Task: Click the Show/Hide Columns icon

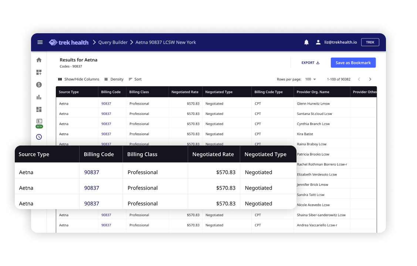Action: pyautogui.click(x=60, y=79)
